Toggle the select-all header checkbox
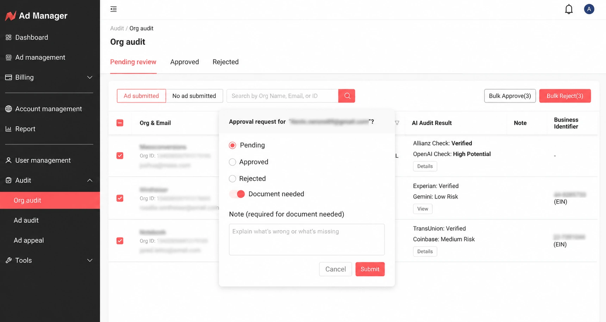This screenshot has width=606, height=322. point(120,123)
